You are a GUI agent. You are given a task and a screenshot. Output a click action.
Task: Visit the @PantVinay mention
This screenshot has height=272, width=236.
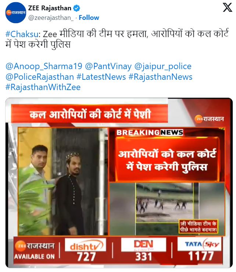click(108, 66)
